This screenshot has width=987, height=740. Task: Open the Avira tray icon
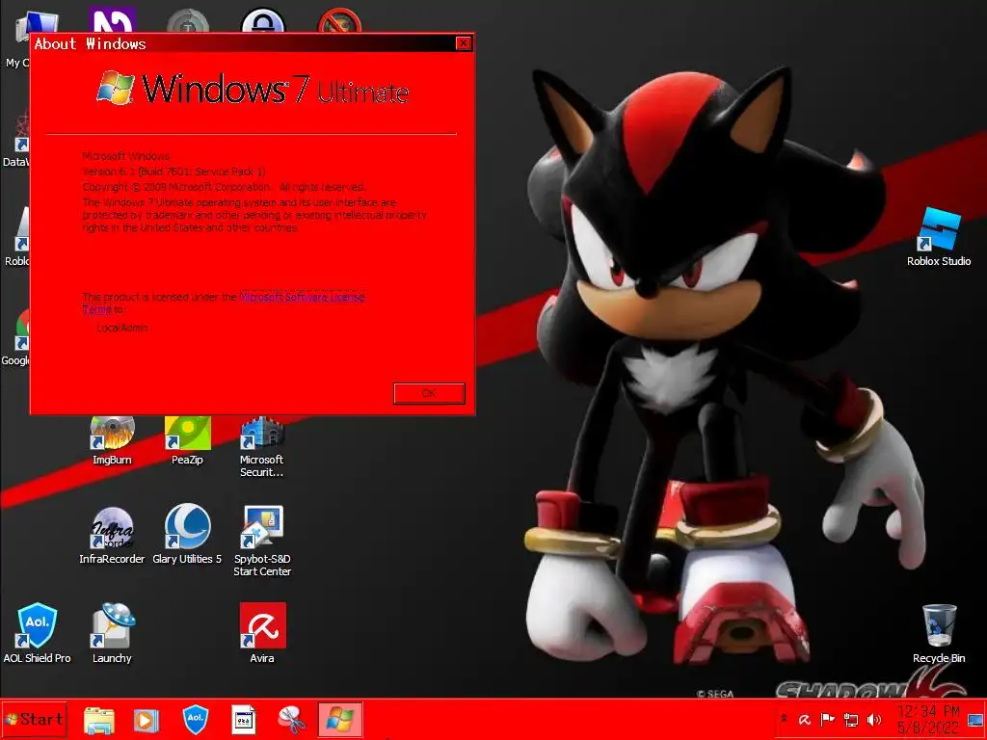click(x=805, y=719)
